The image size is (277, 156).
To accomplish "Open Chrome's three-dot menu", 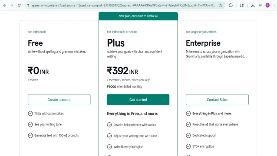I will [x=275, y=5].
